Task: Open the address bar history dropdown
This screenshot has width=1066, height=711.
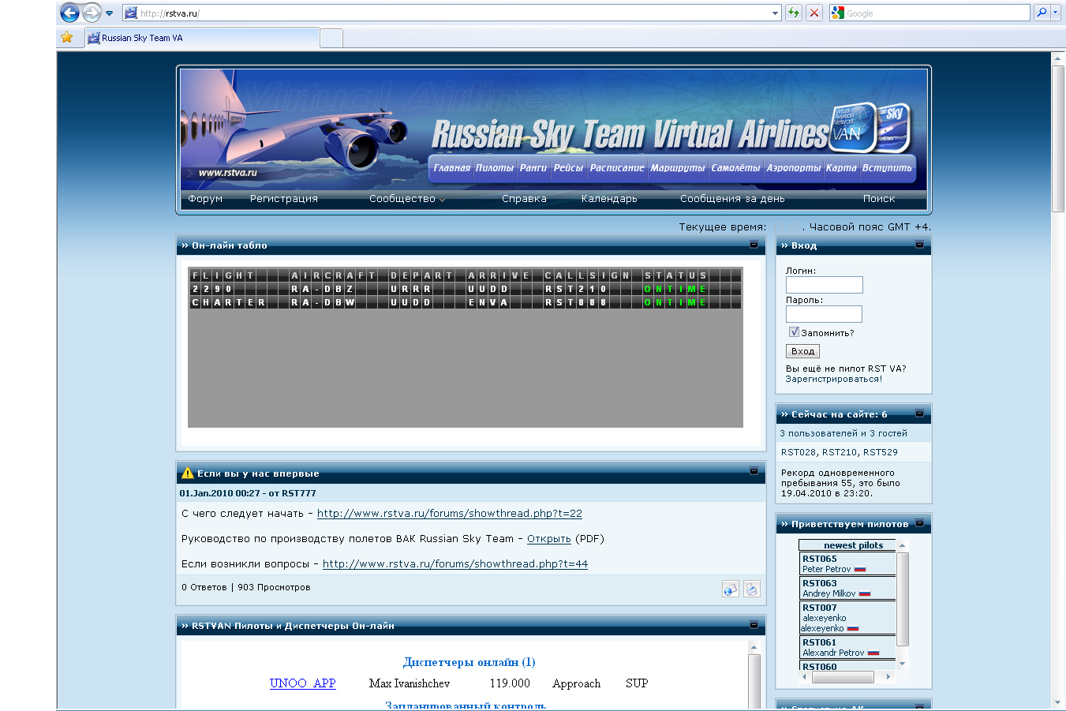Action: coord(775,13)
